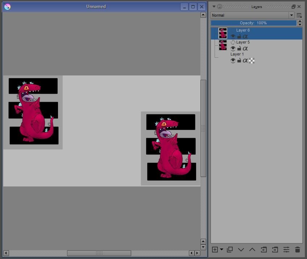Open the layer filter options icon
The width and height of the screenshot is (307, 259).
[299, 15]
